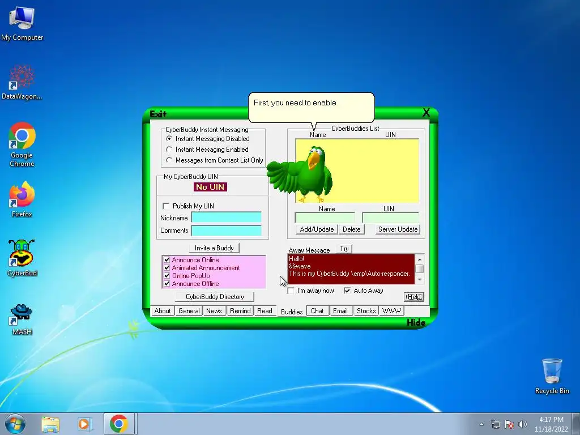Switch to the About tab
This screenshot has width=580, height=435.
pyautogui.click(x=163, y=311)
